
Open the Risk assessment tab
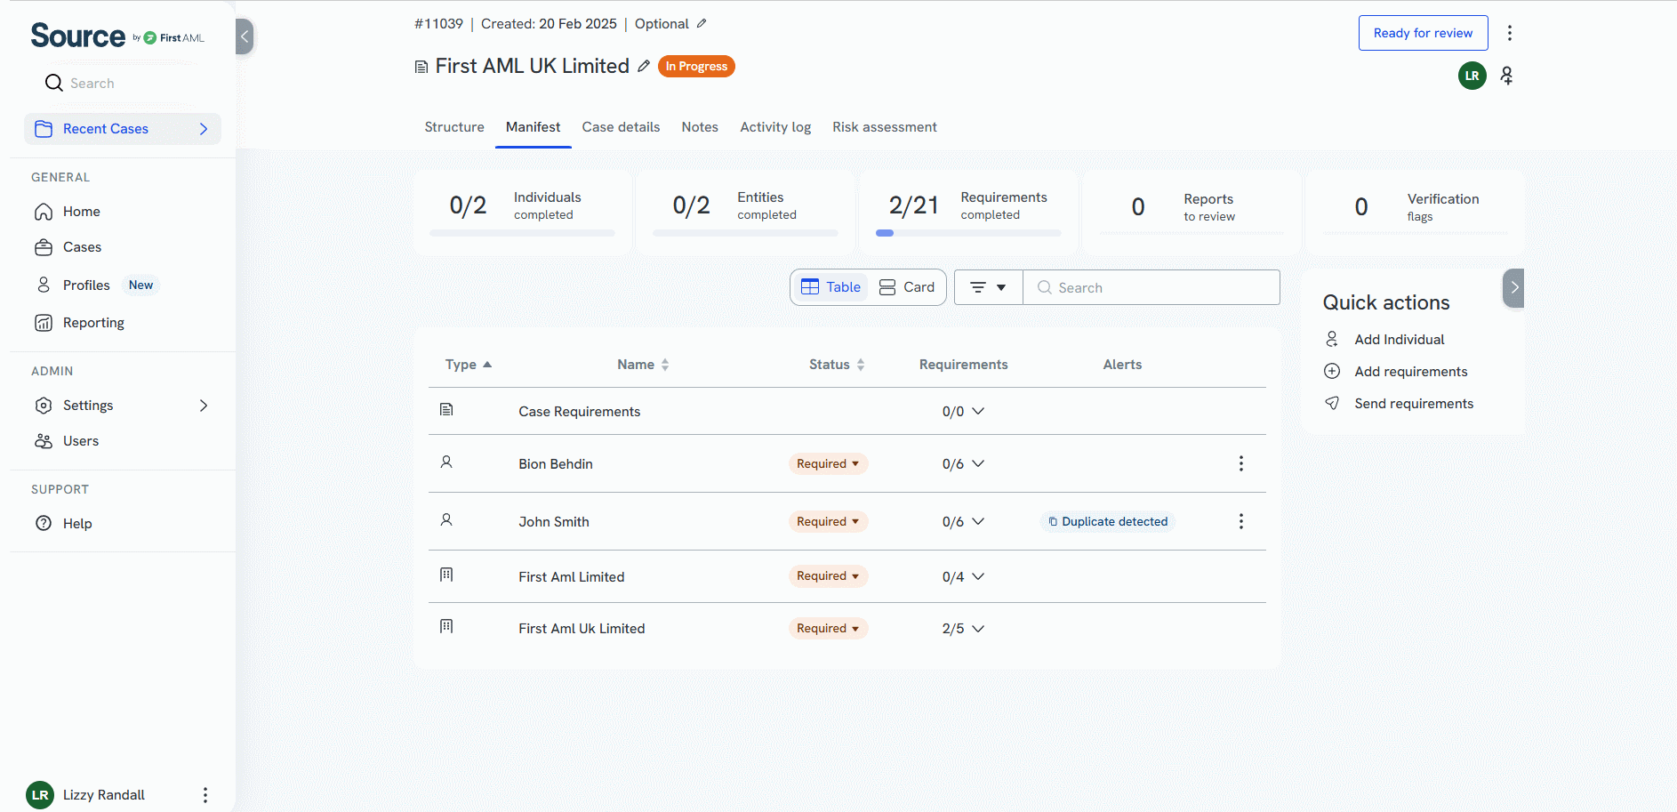[885, 127]
